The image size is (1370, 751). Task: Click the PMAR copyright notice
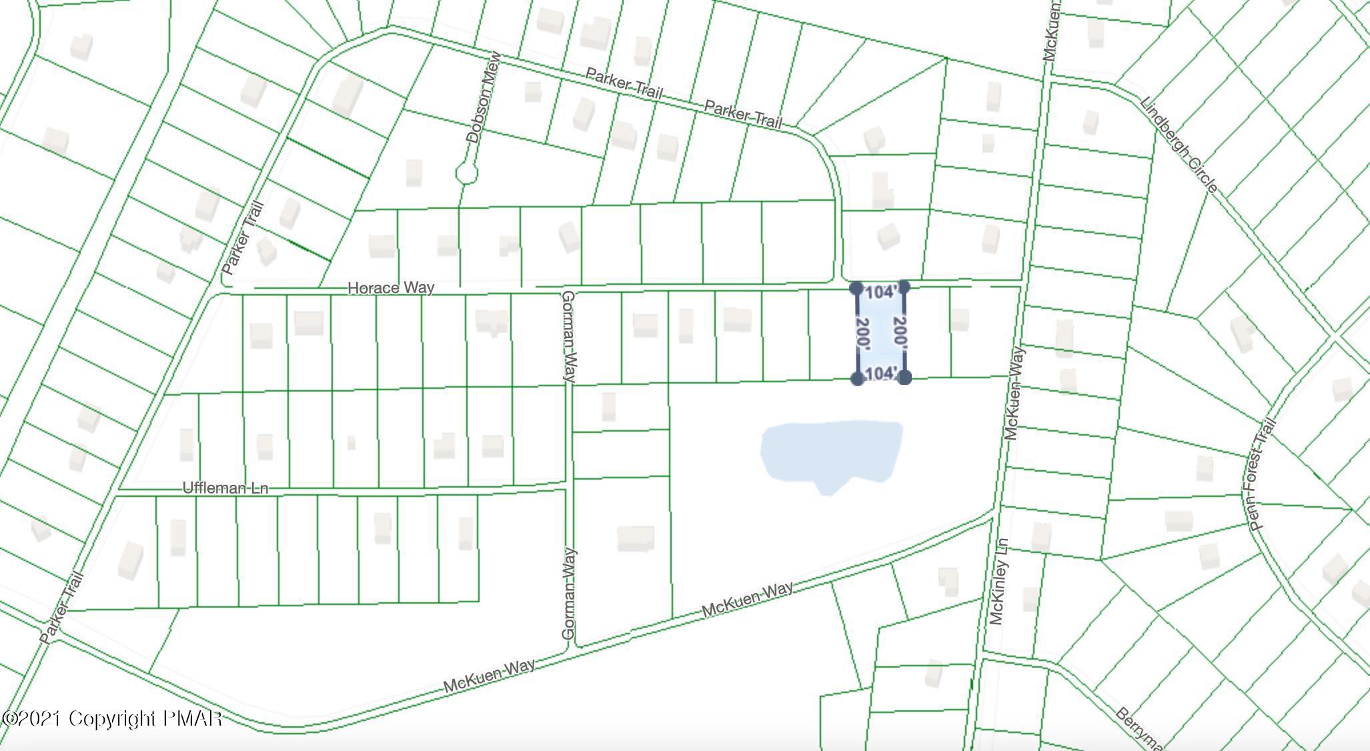pyautogui.click(x=112, y=718)
